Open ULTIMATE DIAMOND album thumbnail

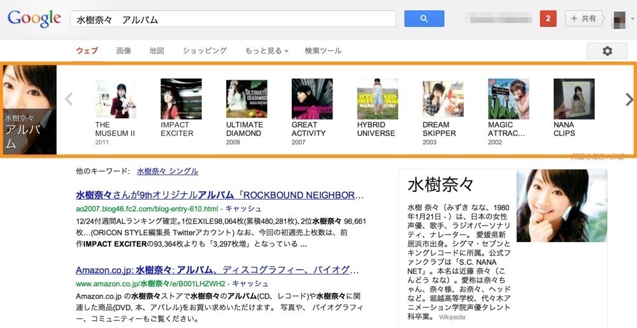coord(247,99)
